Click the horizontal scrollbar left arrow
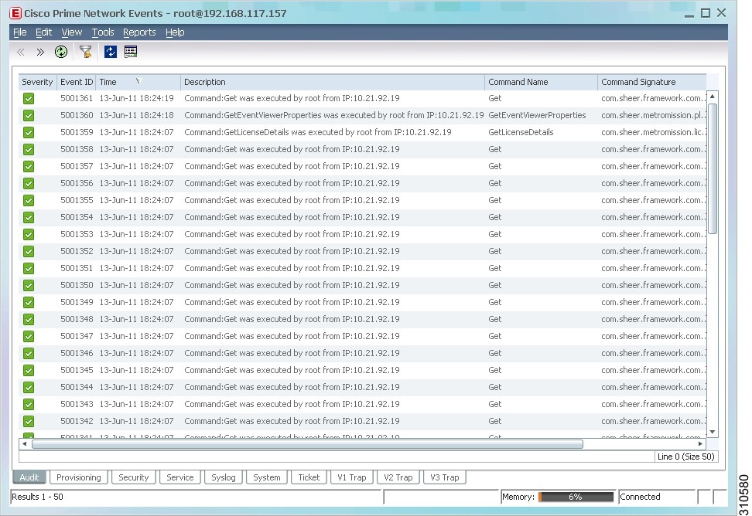The height and width of the screenshot is (516, 752). (x=25, y=443)
